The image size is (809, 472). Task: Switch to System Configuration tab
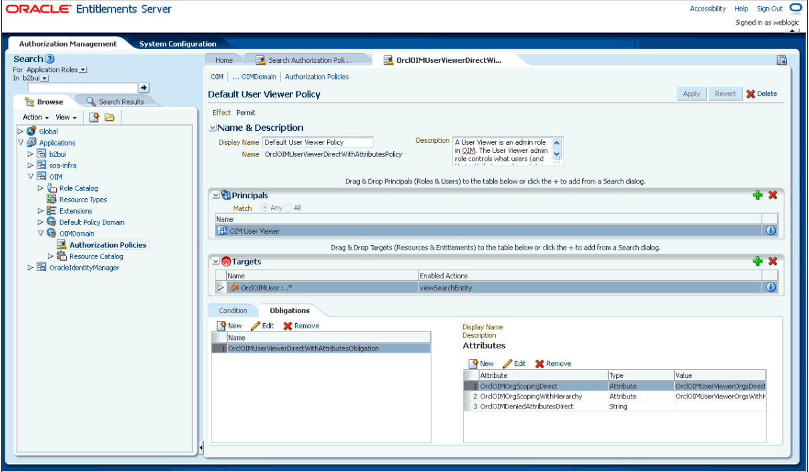point(178,44)
